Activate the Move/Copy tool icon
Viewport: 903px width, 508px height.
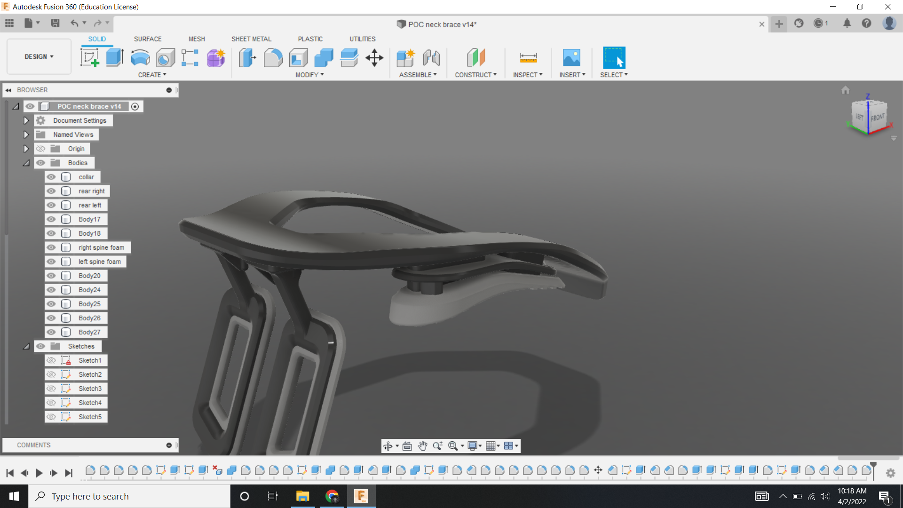pos(374,58)
